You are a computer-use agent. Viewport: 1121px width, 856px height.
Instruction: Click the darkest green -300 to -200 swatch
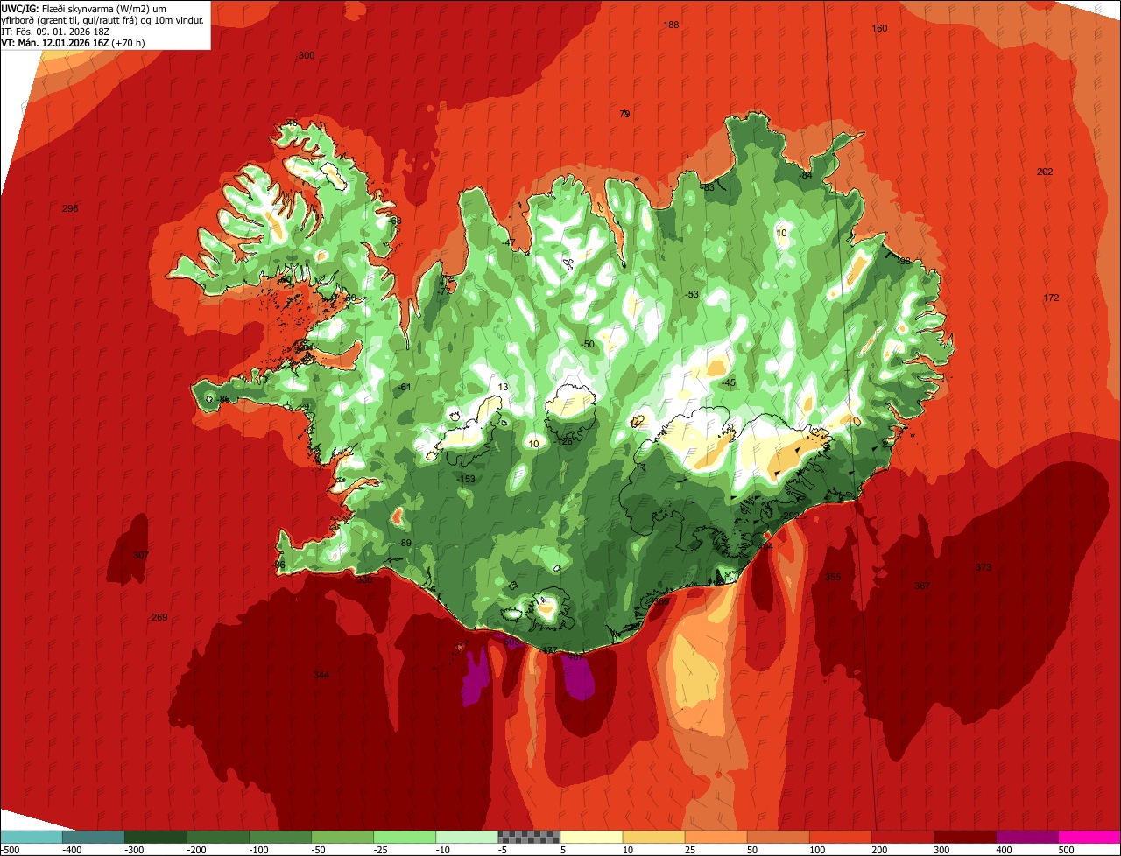coord(155,837)
